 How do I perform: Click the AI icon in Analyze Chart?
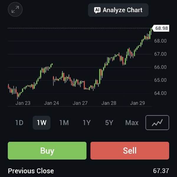pos(97,10)
